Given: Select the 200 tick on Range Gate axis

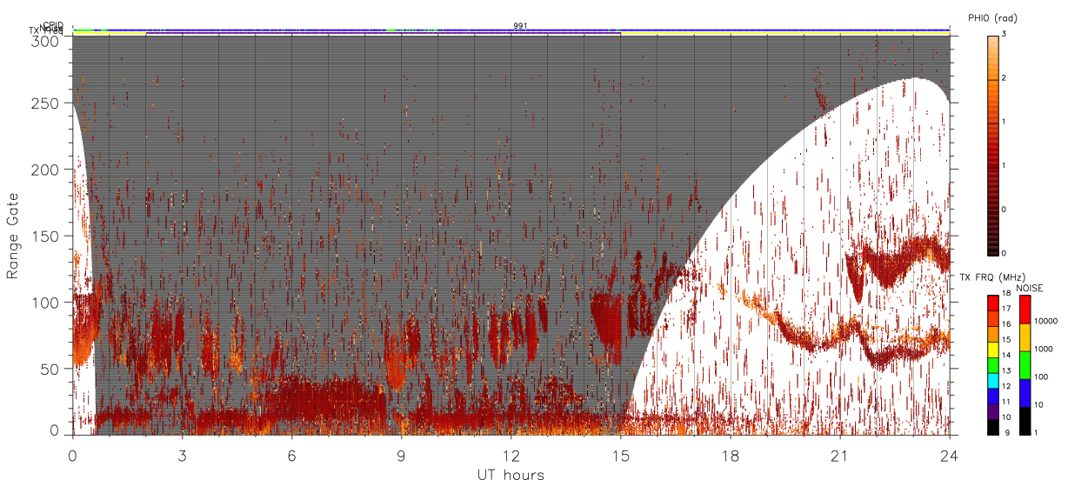Looking at the screenshot, I should point(43,170).
